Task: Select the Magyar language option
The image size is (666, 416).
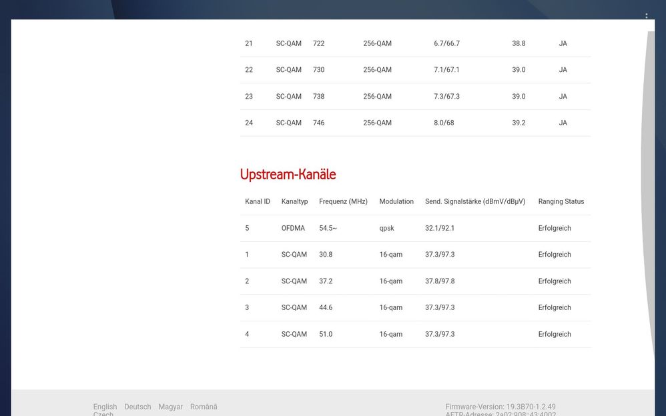Action: (171, 406)
